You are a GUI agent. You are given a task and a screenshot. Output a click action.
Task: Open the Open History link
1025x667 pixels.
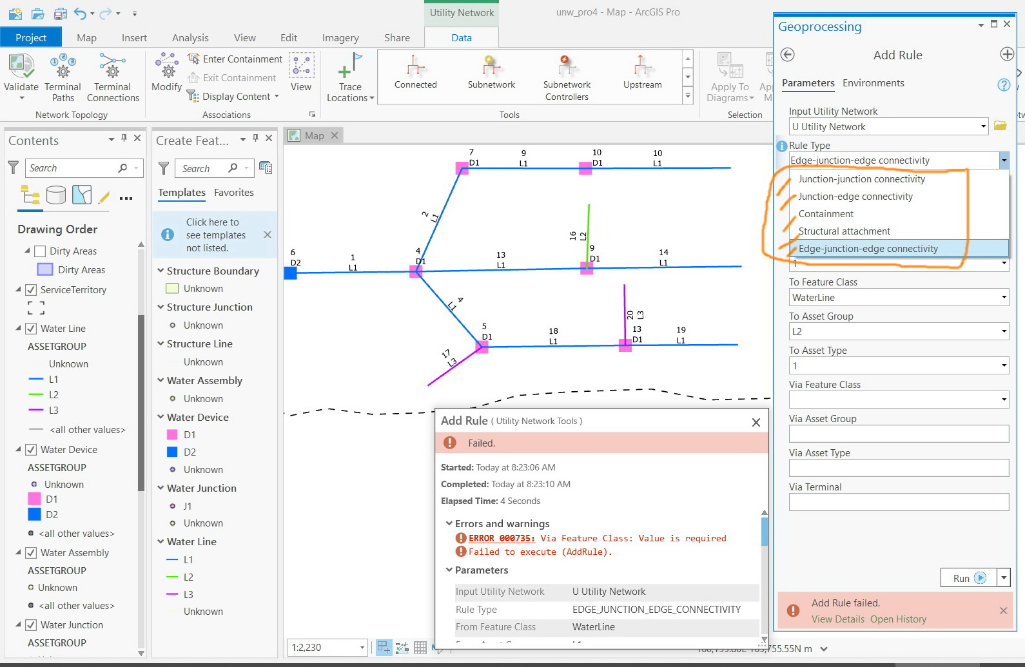(898, 619)
